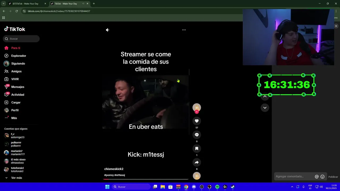Open the spinning sound disc avatar

click(197, 176)
